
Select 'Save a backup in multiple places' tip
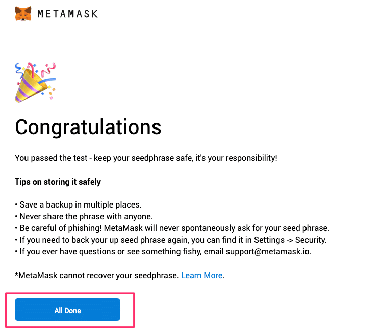(80, 204)
